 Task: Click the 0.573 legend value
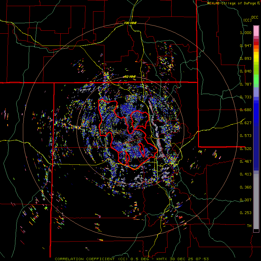point(246,135)
